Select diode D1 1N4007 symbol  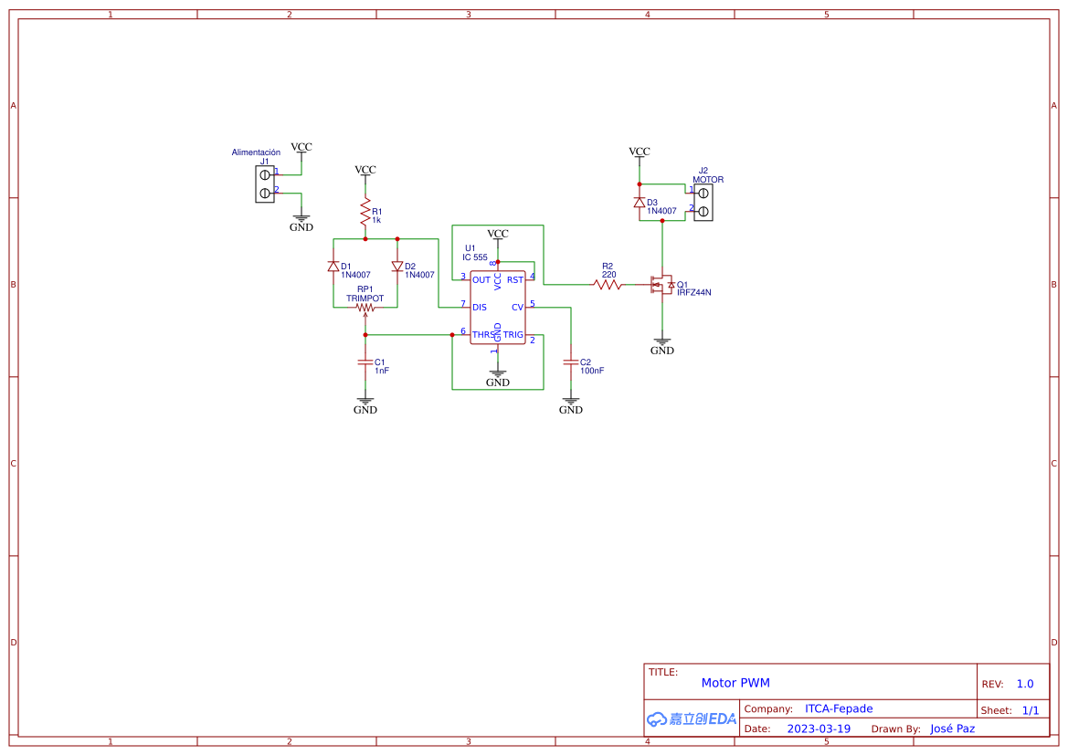tap(333, 267)
